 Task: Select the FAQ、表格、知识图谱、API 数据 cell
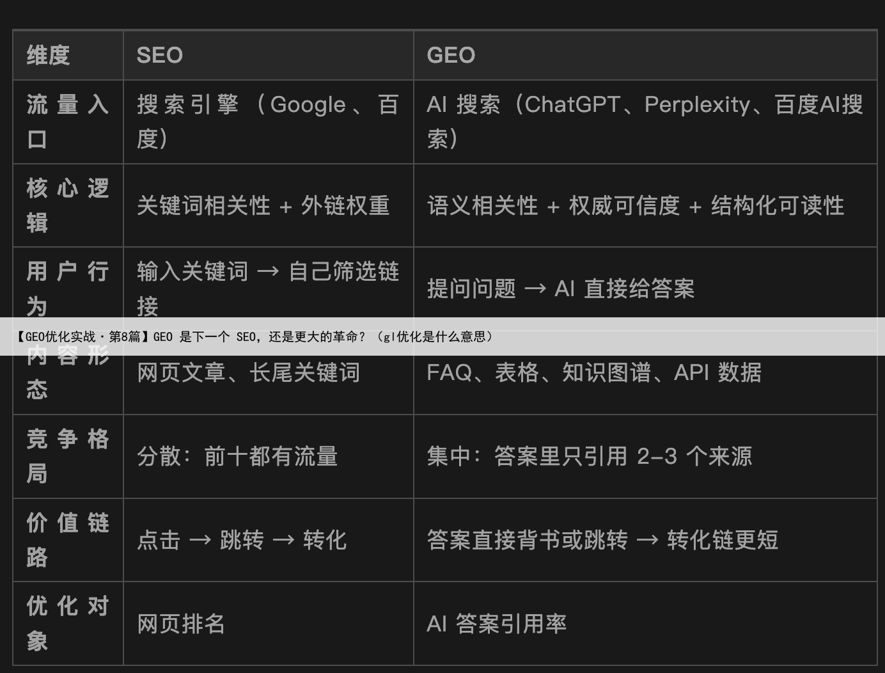593,372
